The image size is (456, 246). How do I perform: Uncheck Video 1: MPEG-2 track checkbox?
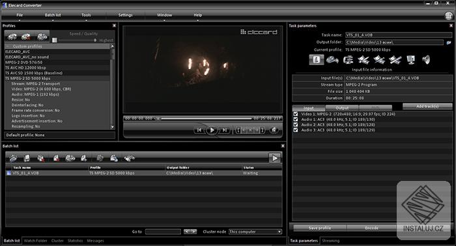click(296, 114)
